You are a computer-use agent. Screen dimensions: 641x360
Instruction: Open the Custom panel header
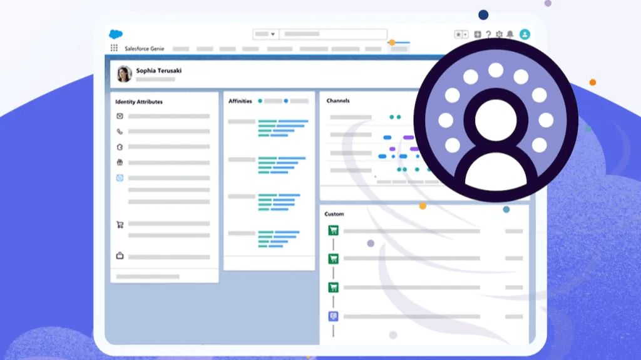click(334, 214)
